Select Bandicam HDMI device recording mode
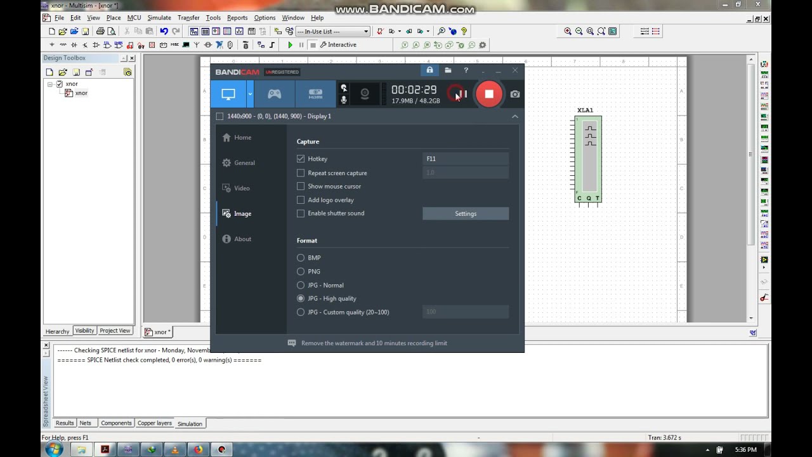The image size is (812, 457). tap(315, 94)
